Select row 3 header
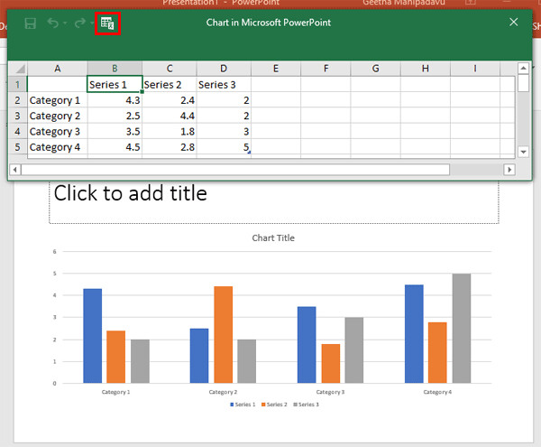Image resolution: width=541 pixels, height=447 pixels. click(x=17, y=116)
